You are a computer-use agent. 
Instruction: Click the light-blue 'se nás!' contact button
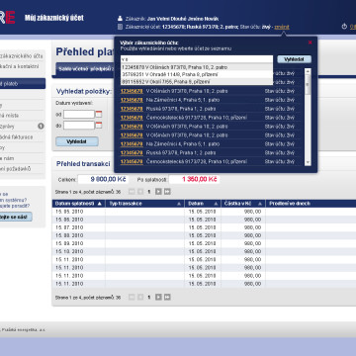[16, 217]
